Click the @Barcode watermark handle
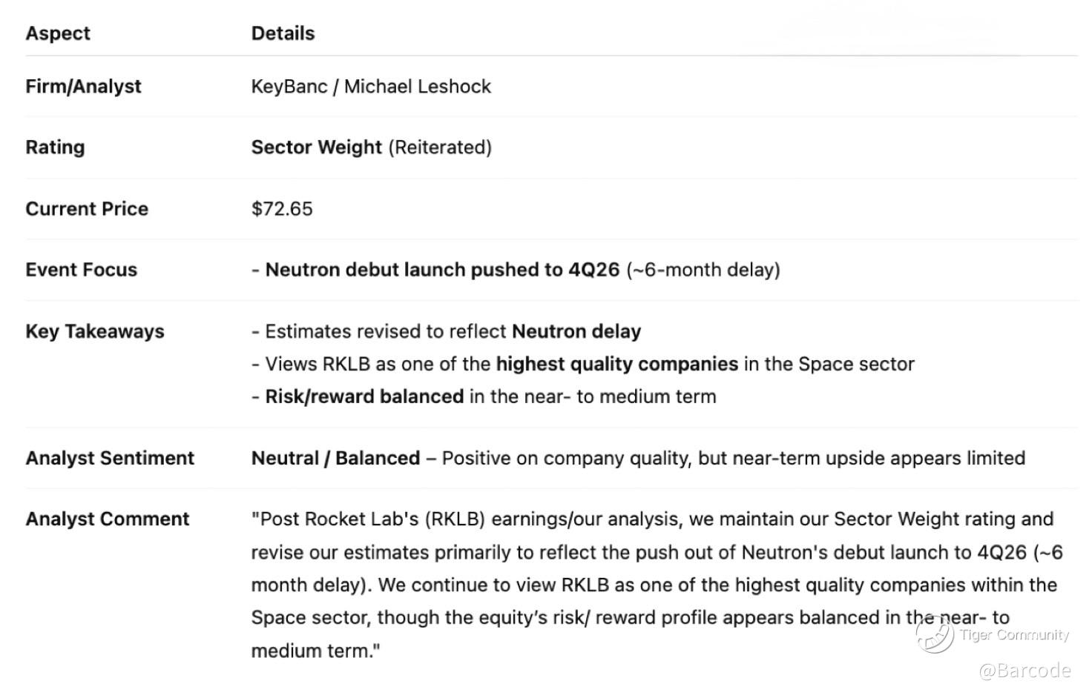The image size is (1092, 695). [x=1024, y=671]
